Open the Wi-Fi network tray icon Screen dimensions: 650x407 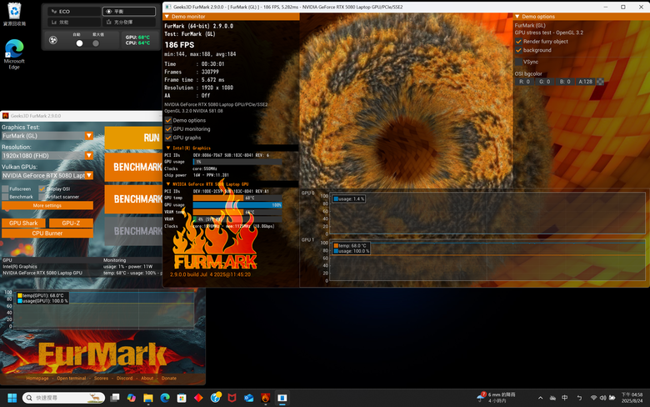point(593,398)
